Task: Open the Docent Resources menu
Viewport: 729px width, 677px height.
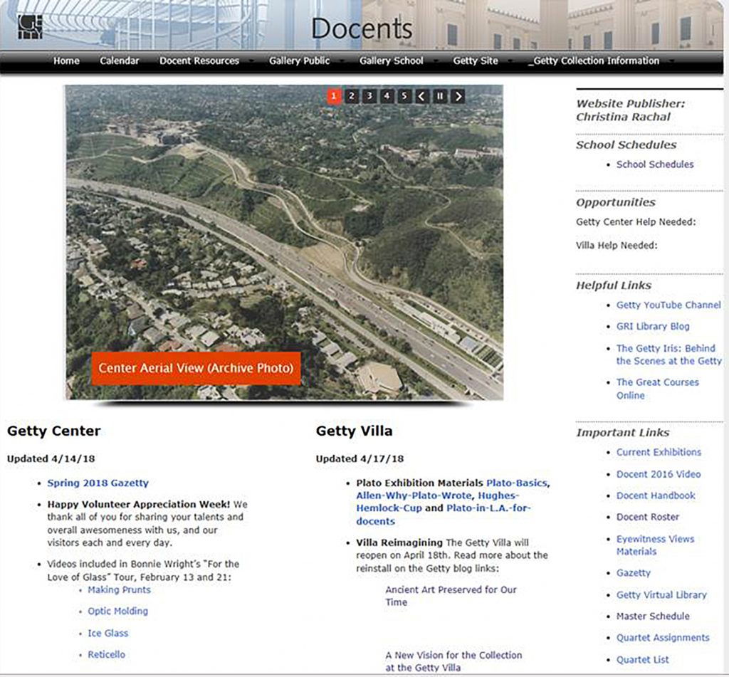Action: pyautogui.click(x=199, y=61)
